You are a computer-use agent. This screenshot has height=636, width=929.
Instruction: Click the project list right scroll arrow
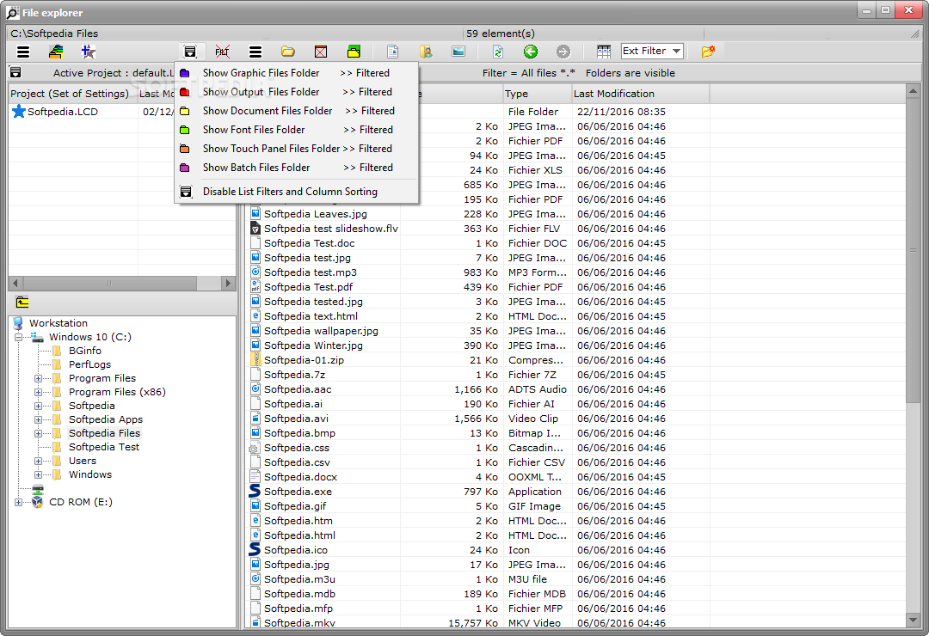pyautogui.click(x=228, y=283)
